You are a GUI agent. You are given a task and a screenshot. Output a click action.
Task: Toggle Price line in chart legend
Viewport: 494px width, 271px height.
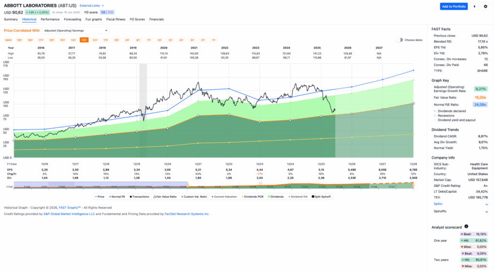[x=99, y=197]
